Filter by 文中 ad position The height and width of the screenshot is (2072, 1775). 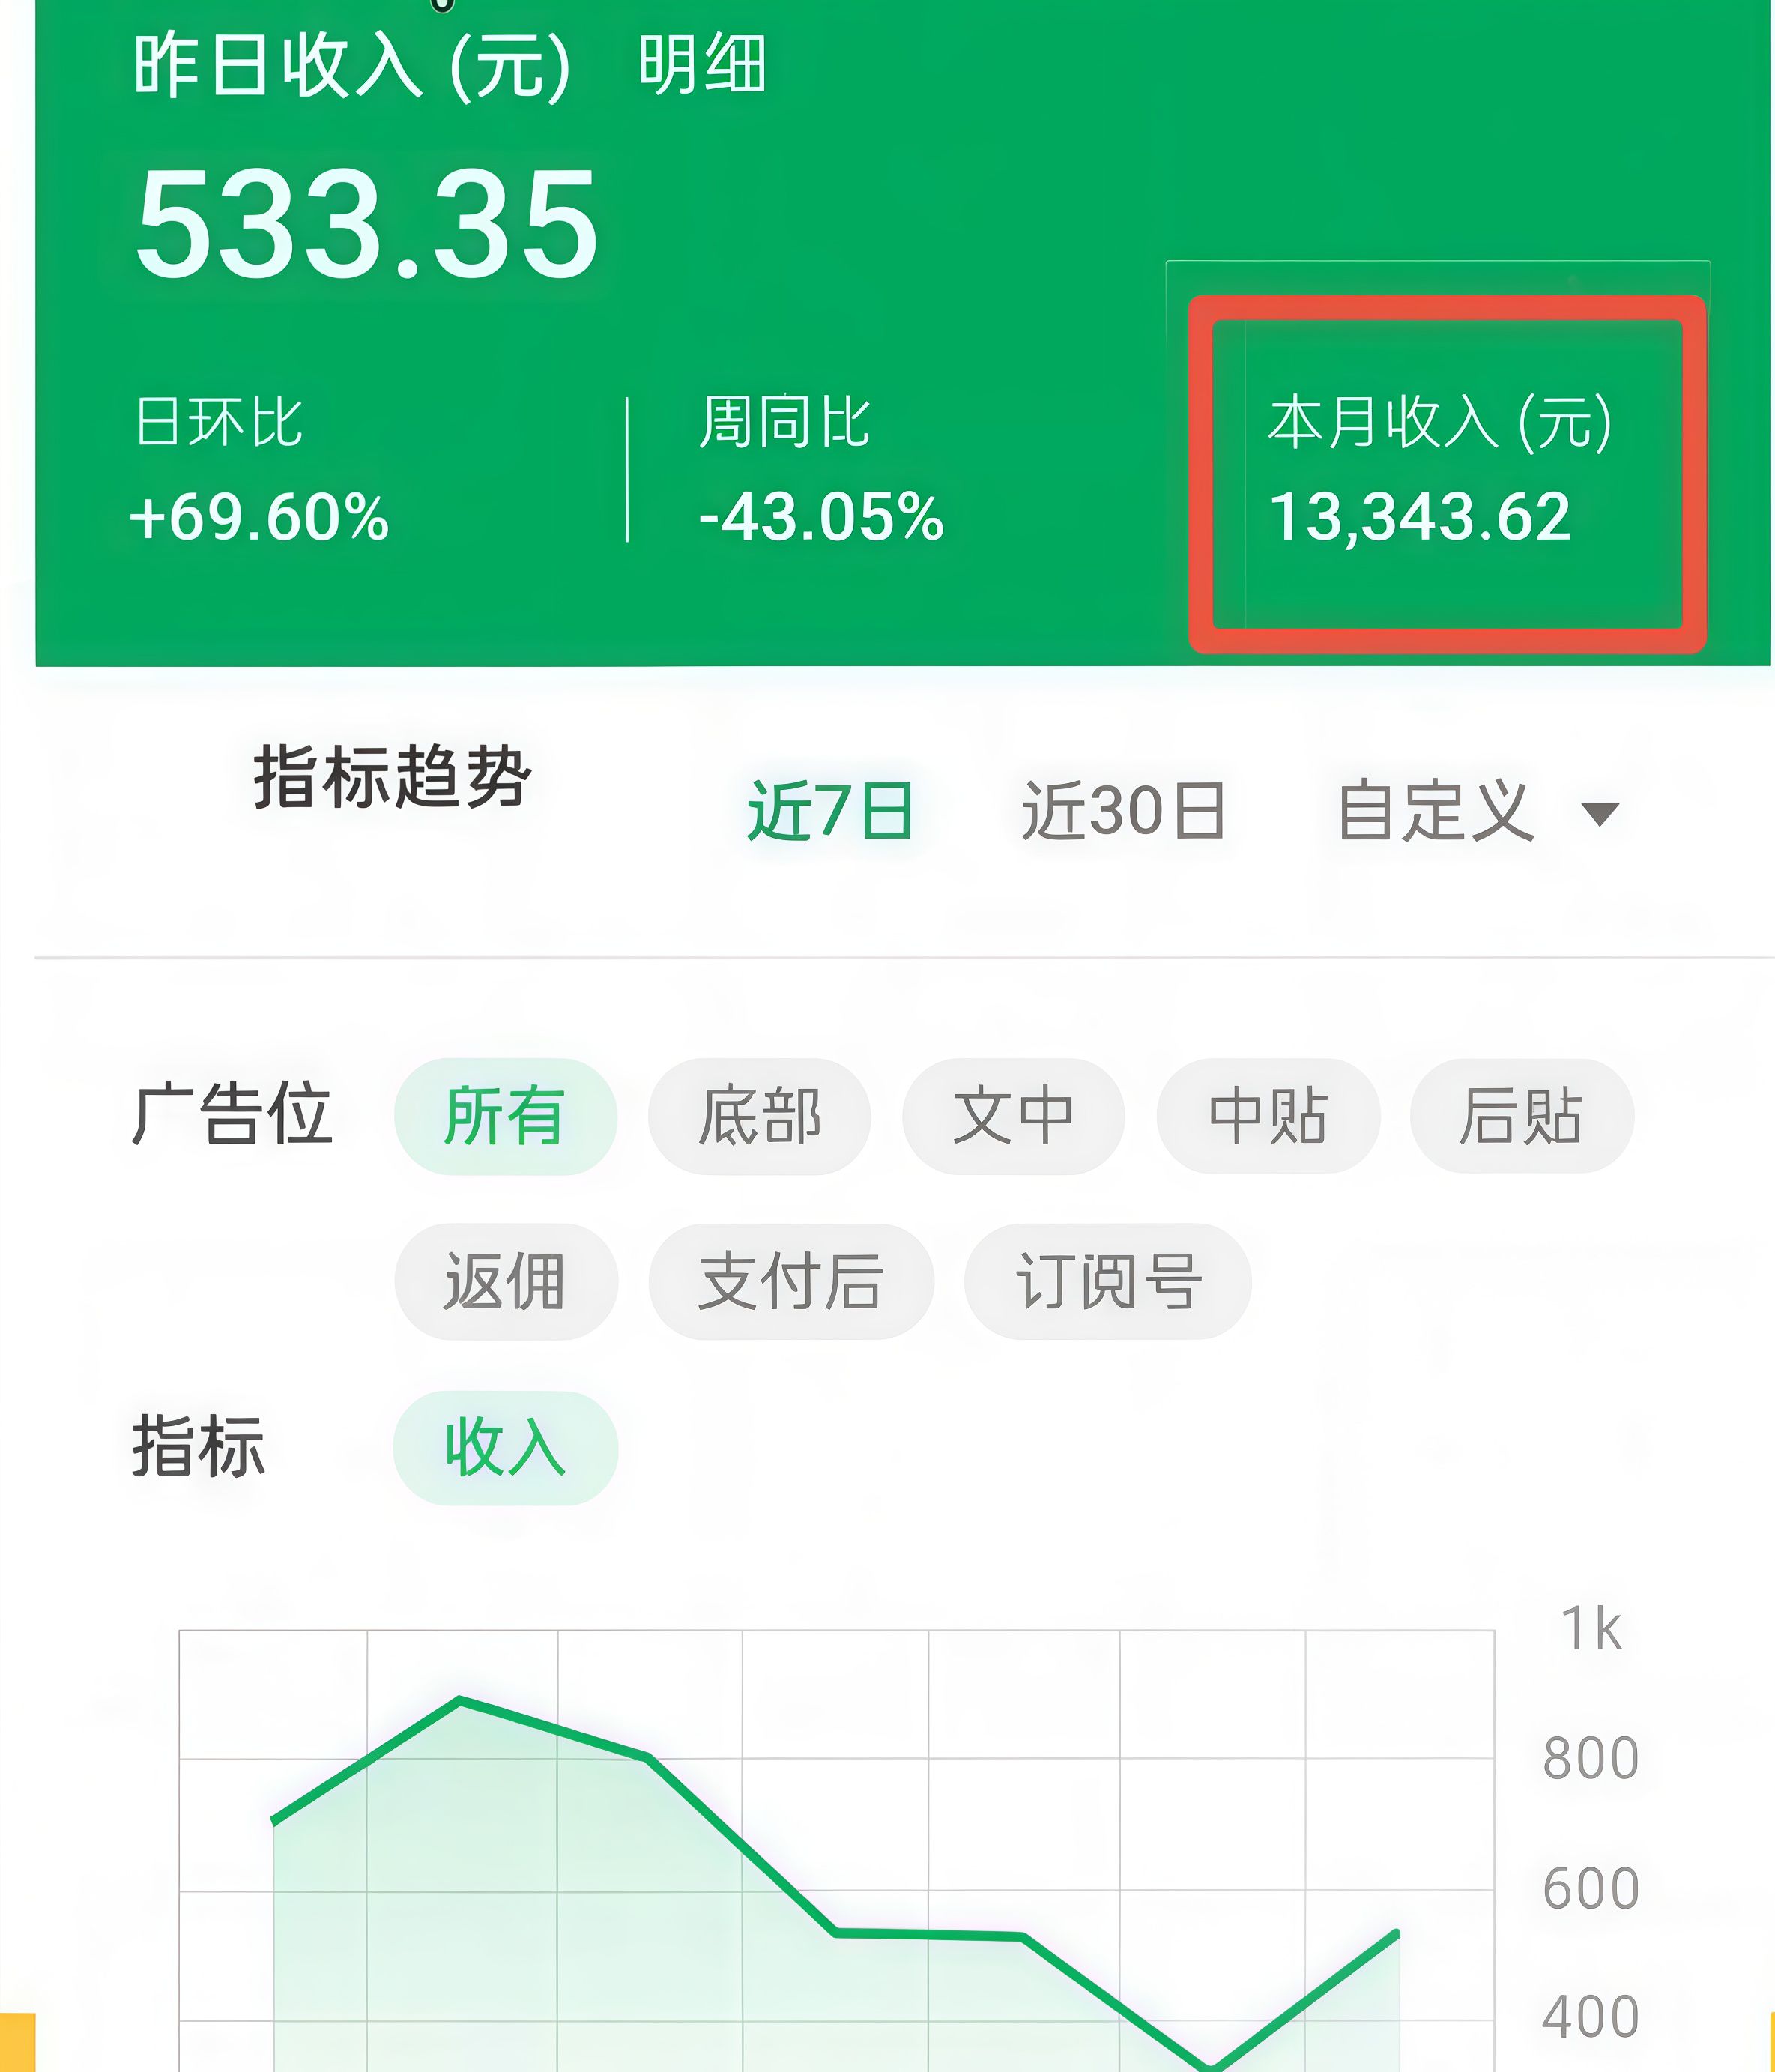pos(1013,1116)
